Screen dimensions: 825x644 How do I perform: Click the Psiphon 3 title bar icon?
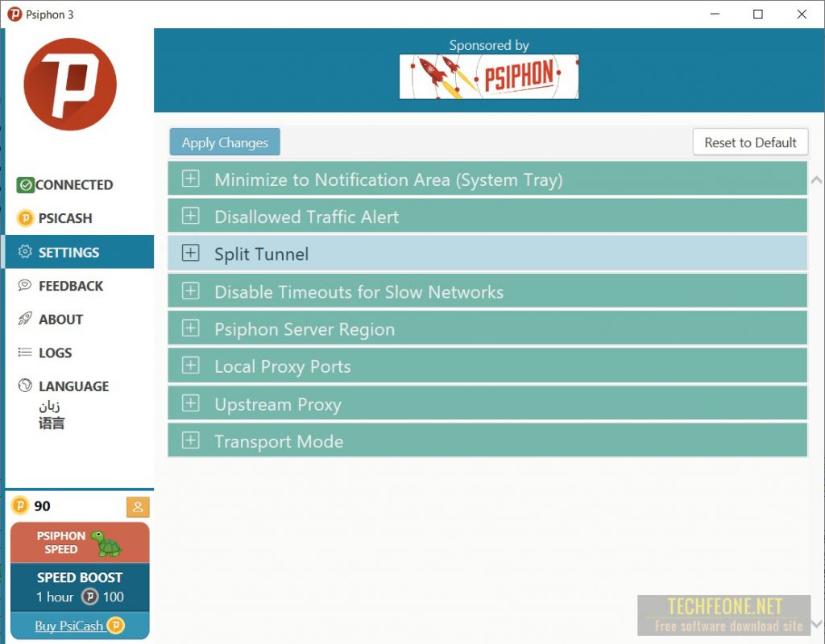(15, 14)
